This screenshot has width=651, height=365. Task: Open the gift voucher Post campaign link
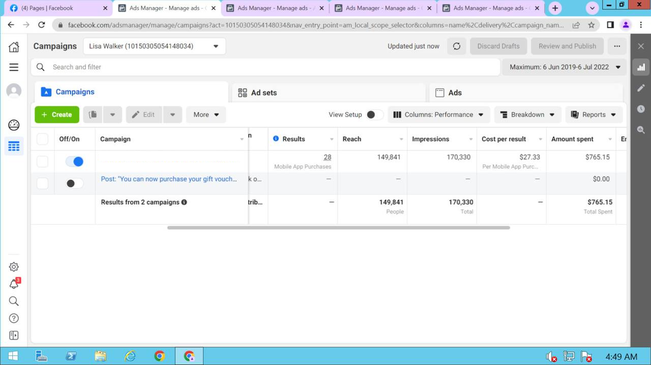[x=169, y=179]
